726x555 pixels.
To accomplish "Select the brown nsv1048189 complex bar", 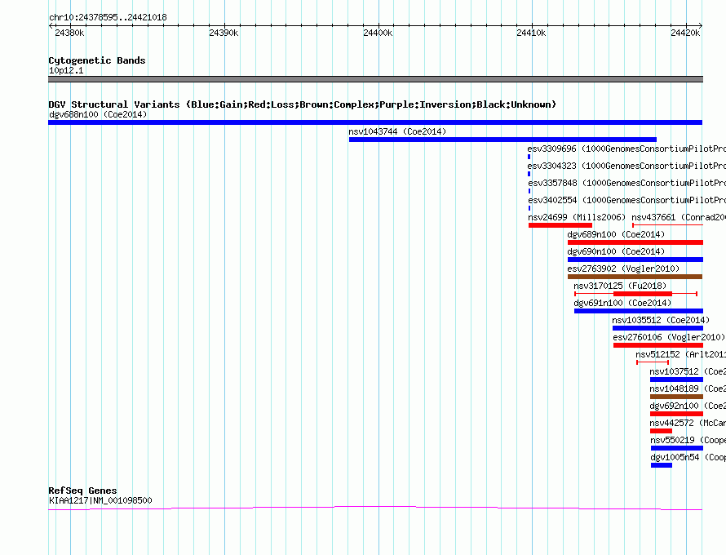I will (676, 397).
